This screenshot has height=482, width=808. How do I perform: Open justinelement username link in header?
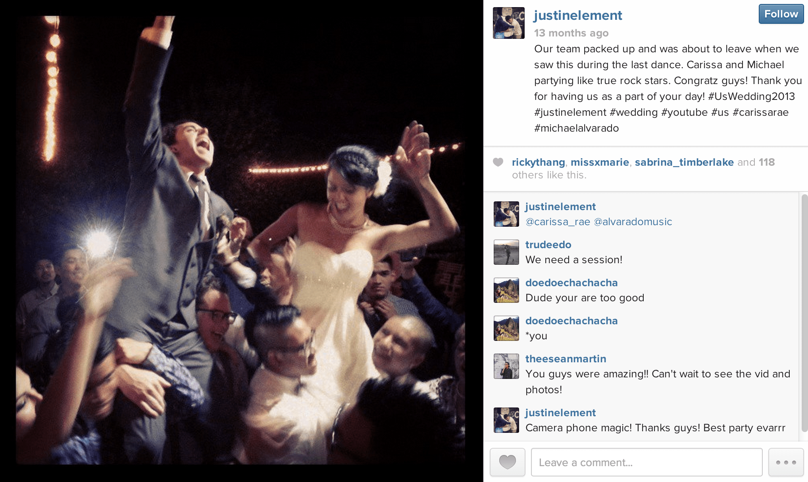coord(578,15)
